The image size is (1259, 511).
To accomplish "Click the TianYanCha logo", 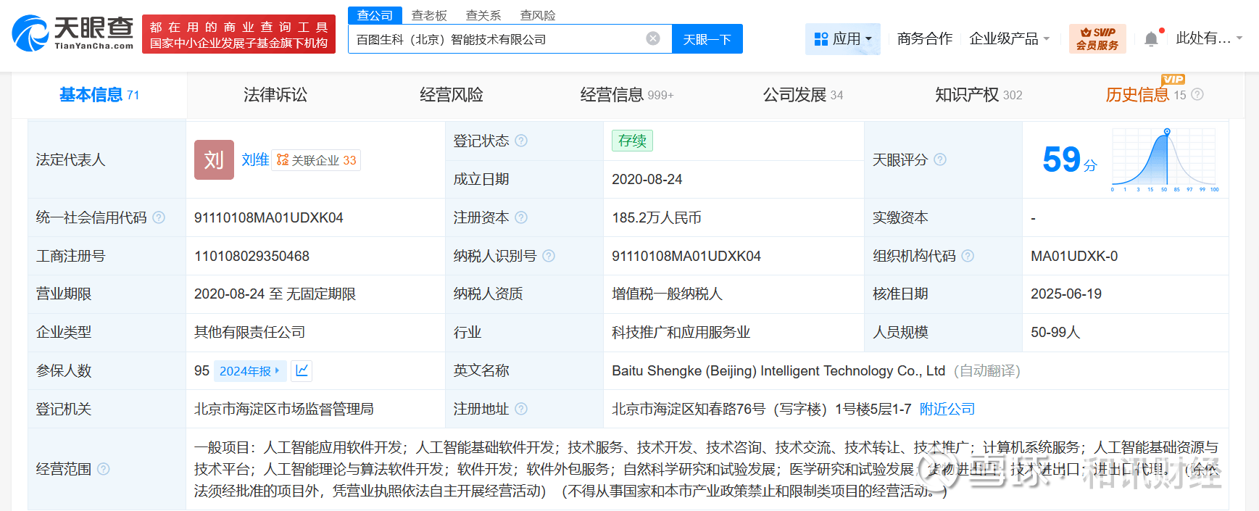I will [73, 33].
